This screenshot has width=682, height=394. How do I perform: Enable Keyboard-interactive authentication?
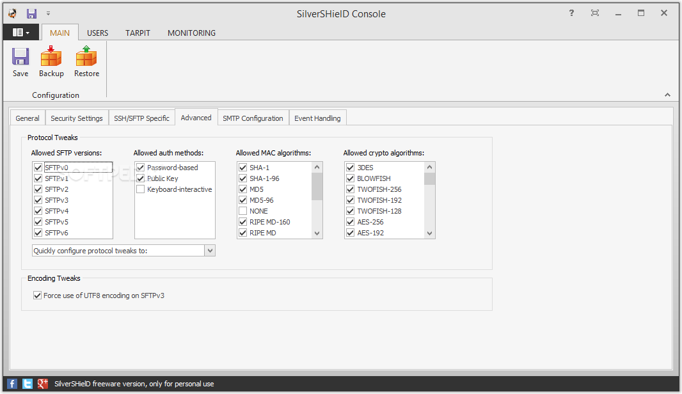click(141, 189)
